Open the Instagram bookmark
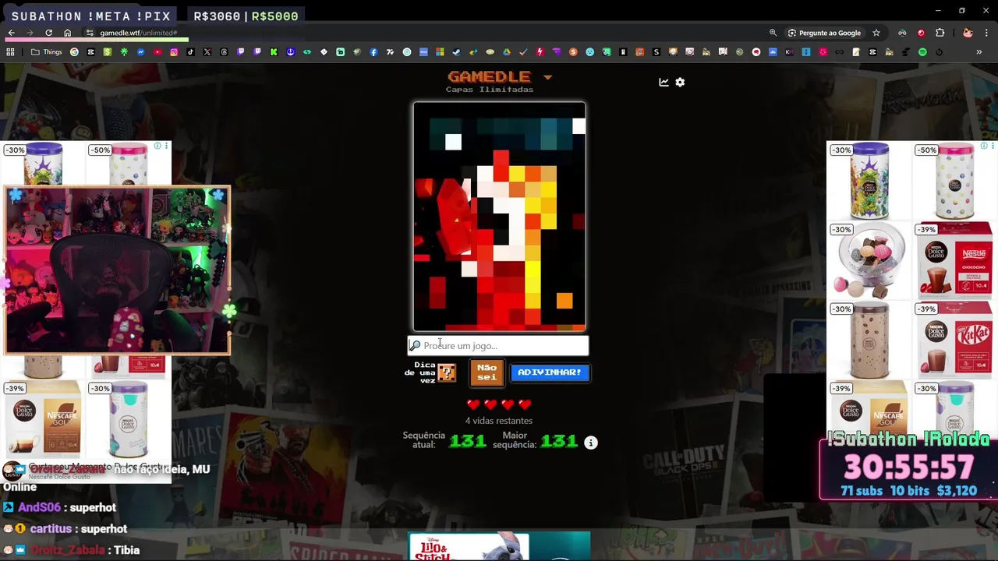 (174, 52)
